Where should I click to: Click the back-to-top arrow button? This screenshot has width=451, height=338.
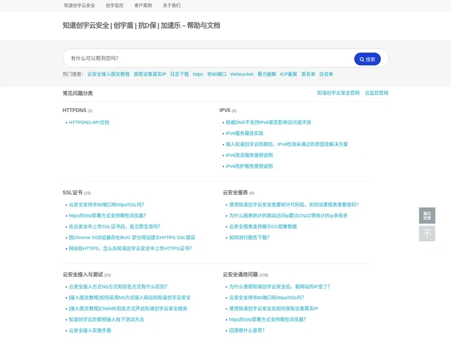427,233
